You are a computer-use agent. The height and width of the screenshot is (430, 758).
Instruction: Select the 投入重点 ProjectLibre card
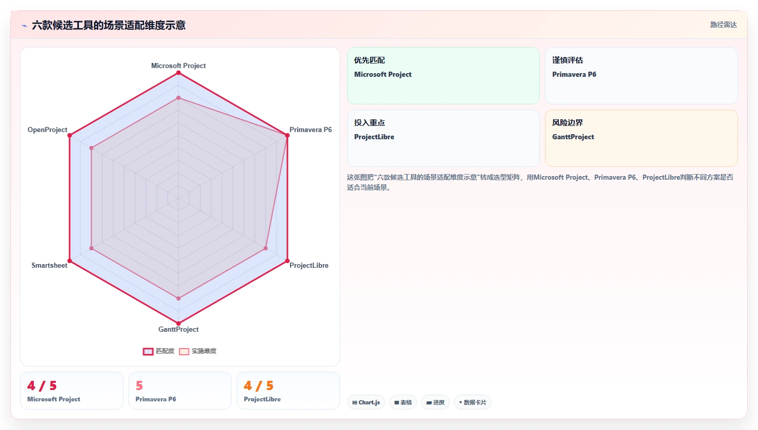pos(444,138)
